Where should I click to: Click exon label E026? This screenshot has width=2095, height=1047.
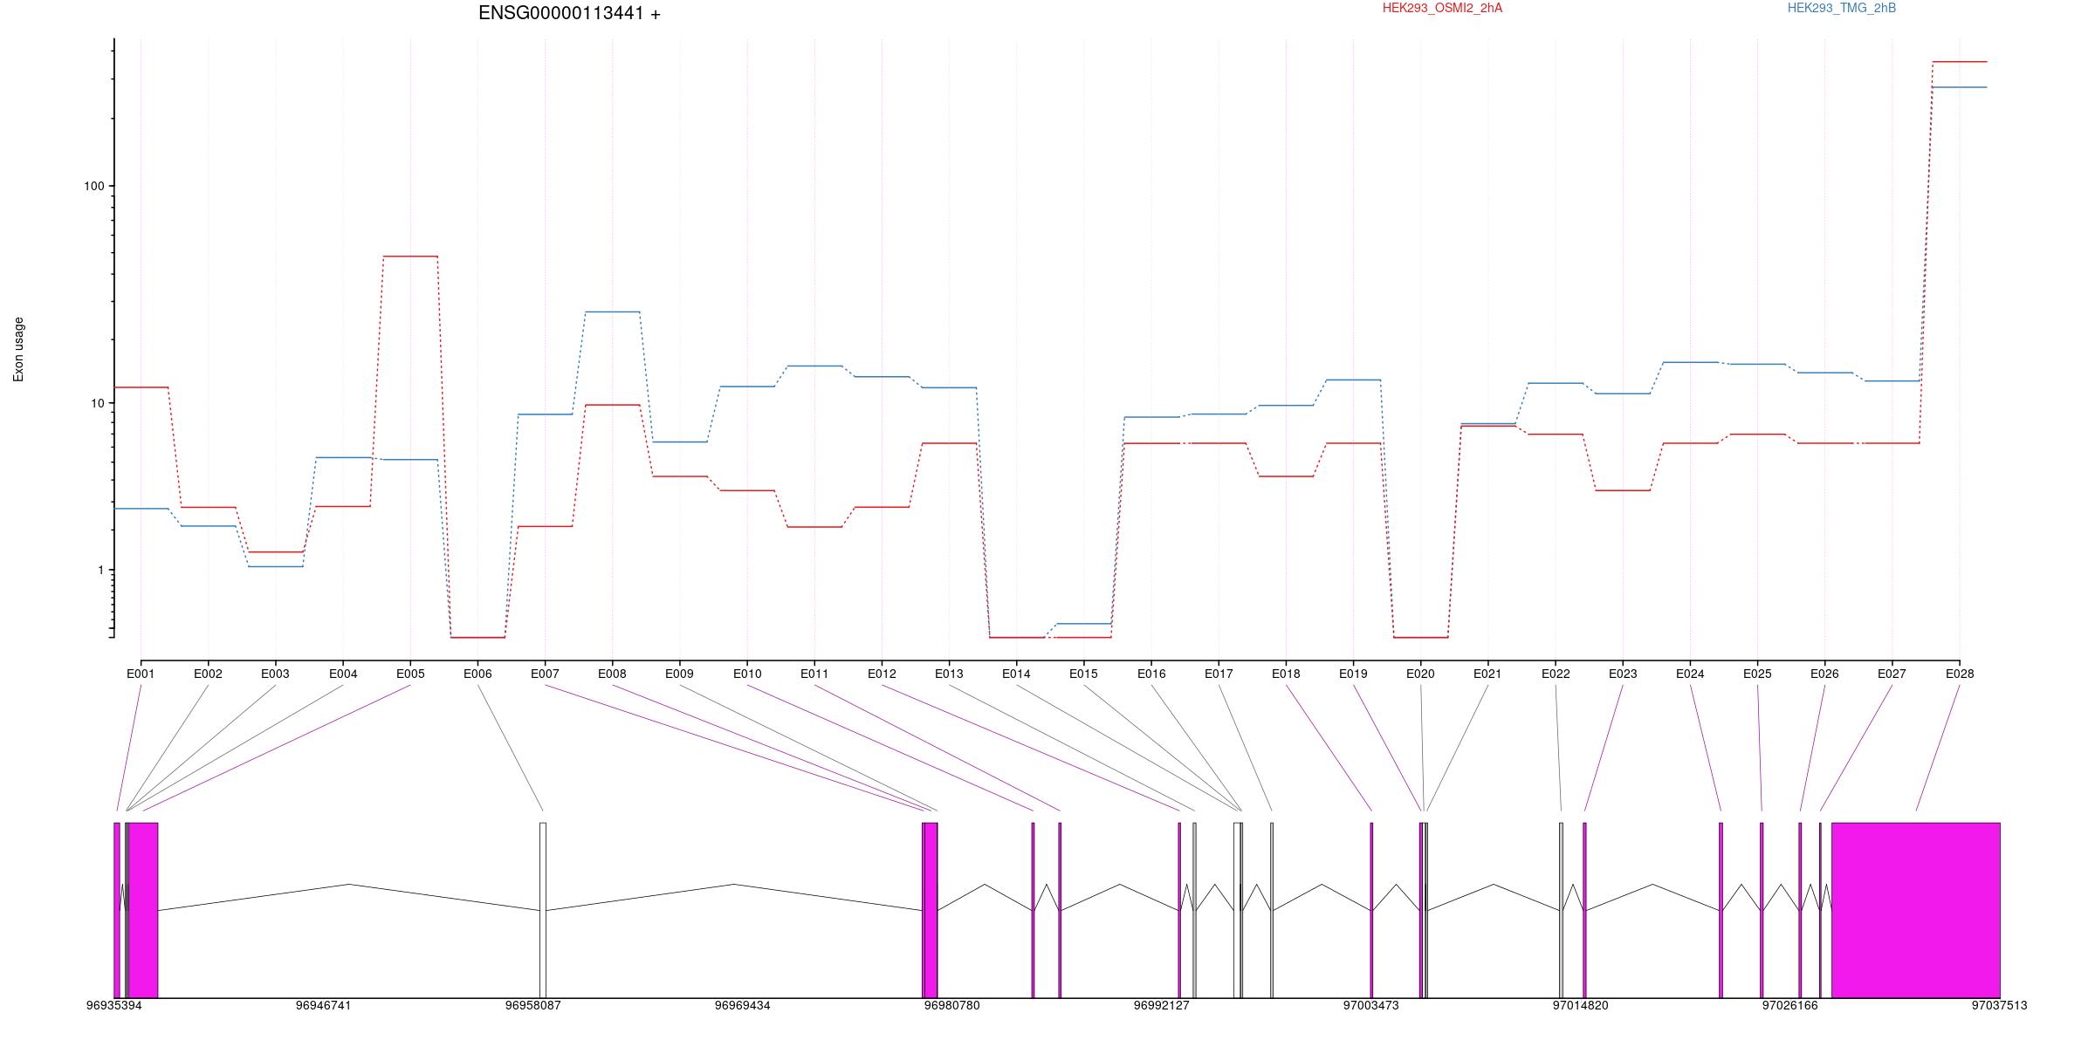1824,674
